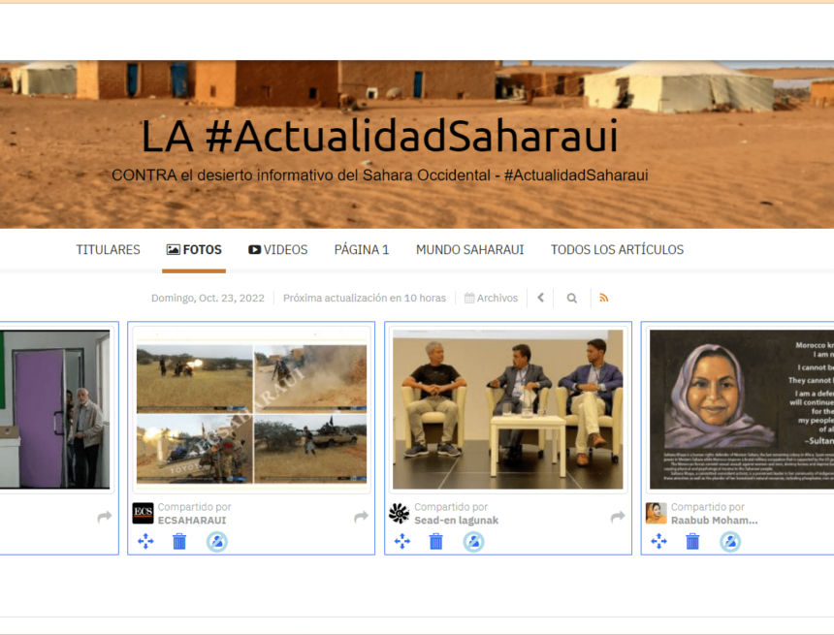This screenshot has height=635, width=834.
Task: Switch to the TITULARES tab
Action: 108,249
